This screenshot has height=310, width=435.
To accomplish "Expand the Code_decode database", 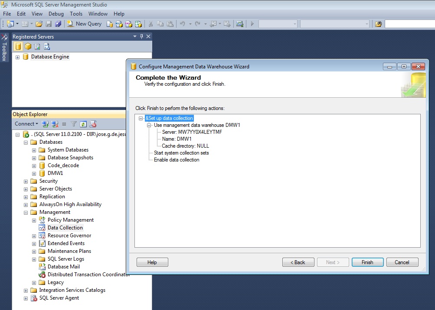I will click(34, 166).
